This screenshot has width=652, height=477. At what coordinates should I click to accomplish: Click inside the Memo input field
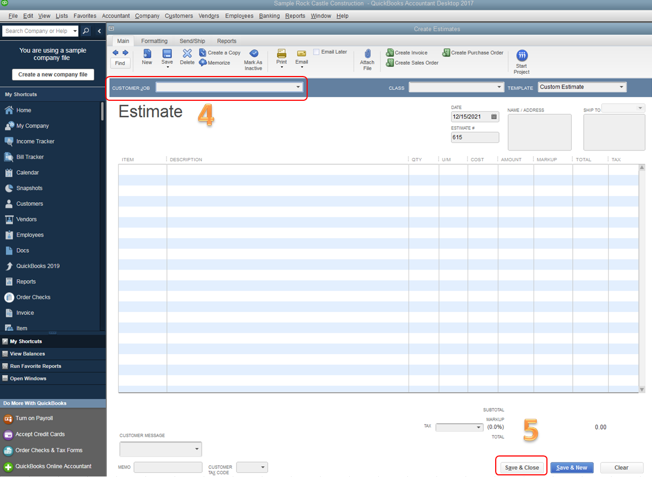pos(168,467)
